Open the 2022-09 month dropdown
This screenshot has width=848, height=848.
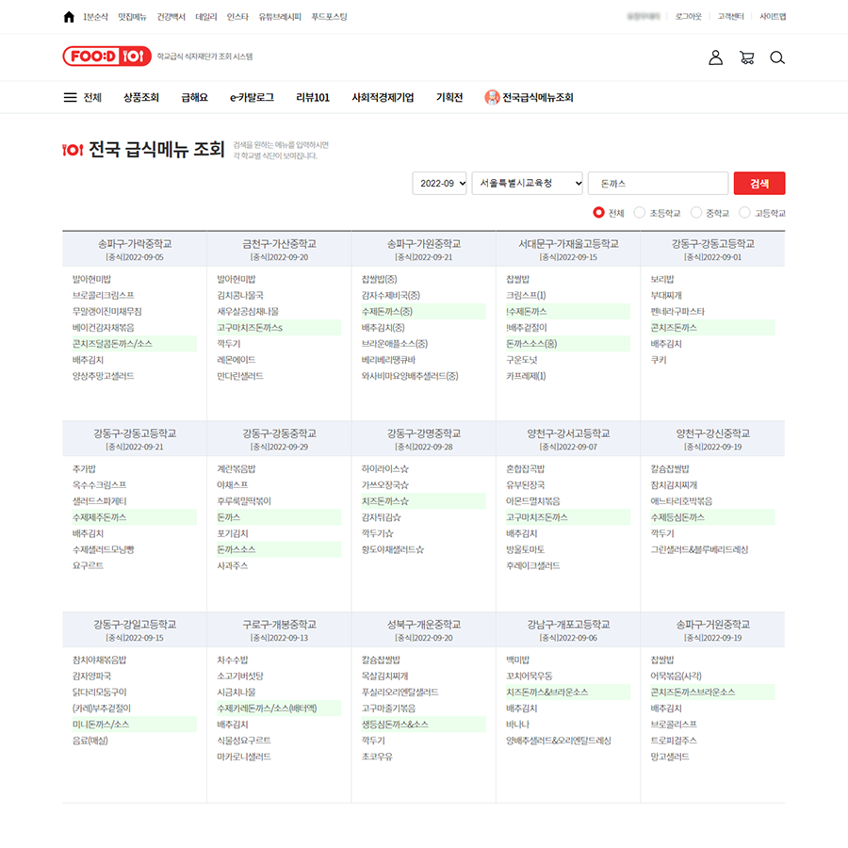pos(439,184)
